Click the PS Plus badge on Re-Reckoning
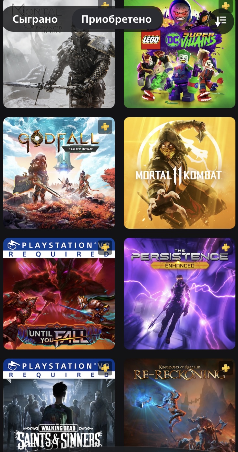Image resolution: width=238 pixels, height=452 pixels. (226, 368)
